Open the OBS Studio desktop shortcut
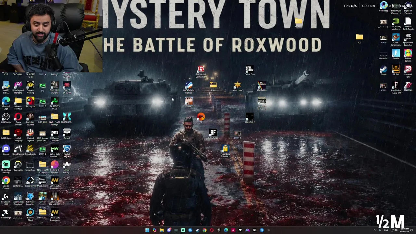This screenshot has height=234, width=416. (x=6, y=118)
